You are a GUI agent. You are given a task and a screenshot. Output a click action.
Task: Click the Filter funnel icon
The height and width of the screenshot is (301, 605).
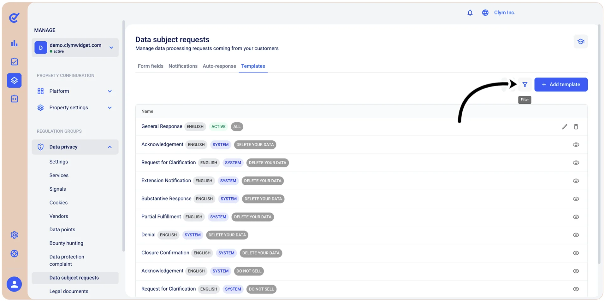pos(525,84)
